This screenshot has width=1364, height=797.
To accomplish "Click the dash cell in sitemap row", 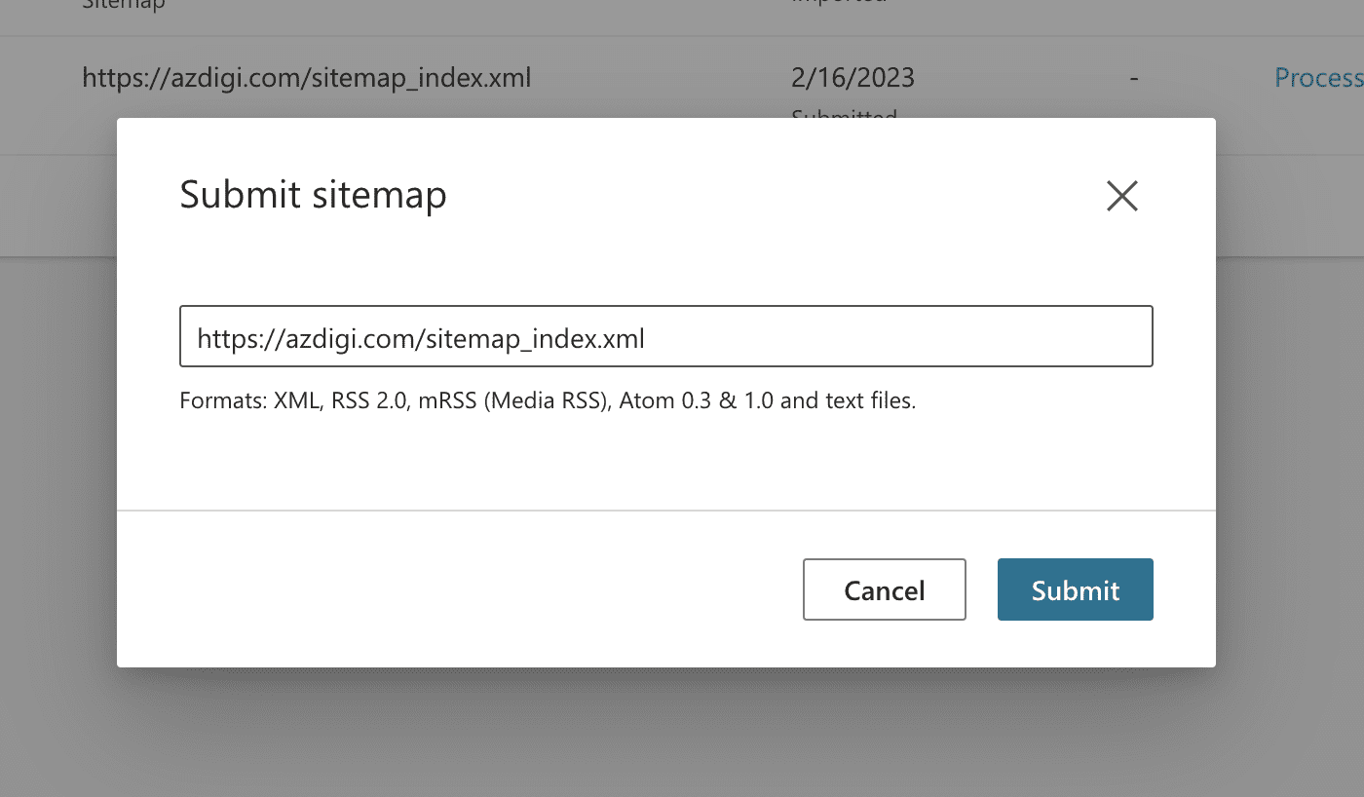I will pyautogui.click(x=1133, y=78).
